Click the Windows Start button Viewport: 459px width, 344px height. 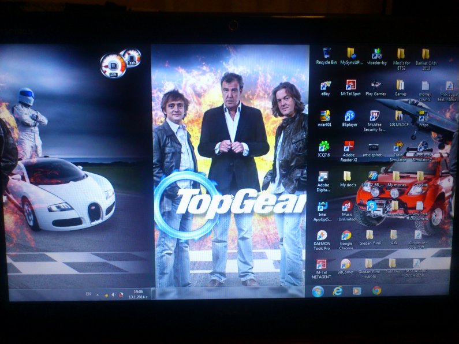point(318,291)
